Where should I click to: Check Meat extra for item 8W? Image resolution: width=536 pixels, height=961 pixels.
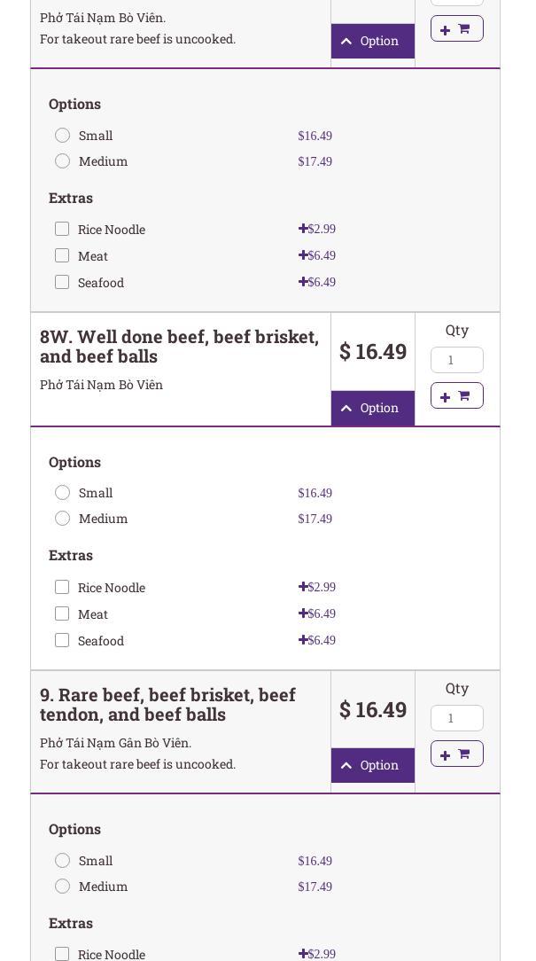tap(62, 613)
